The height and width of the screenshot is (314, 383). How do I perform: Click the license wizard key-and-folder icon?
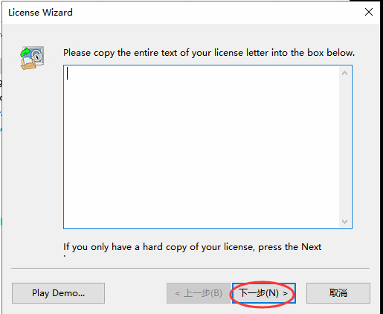click(32, 58)
